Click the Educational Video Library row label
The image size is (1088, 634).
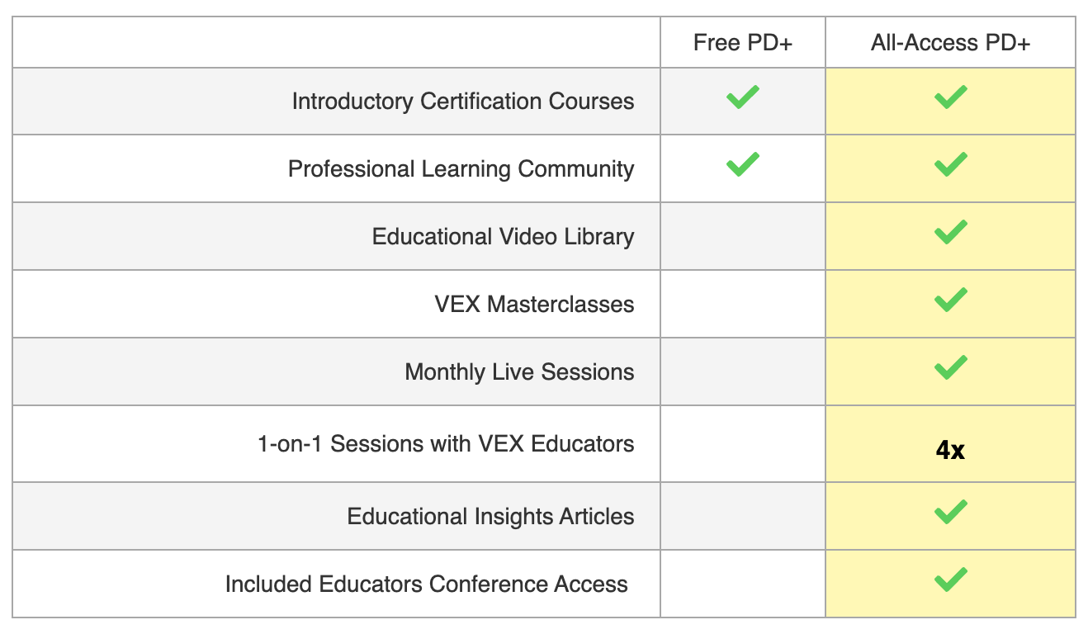point(503,237)
